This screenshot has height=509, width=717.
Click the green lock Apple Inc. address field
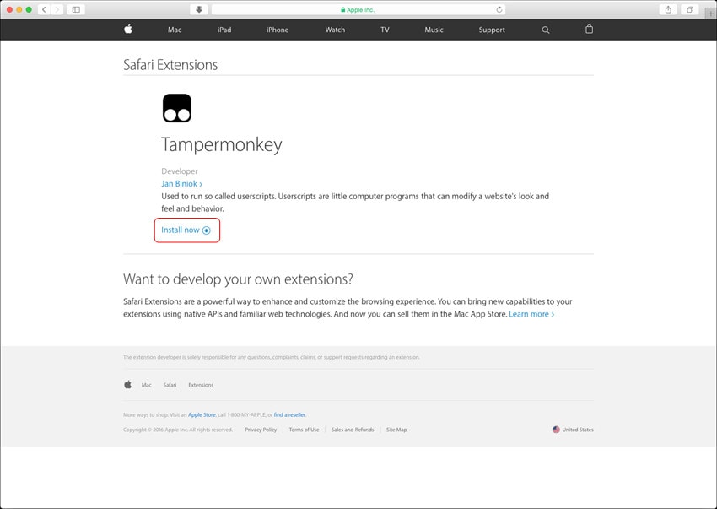(357, 9)
